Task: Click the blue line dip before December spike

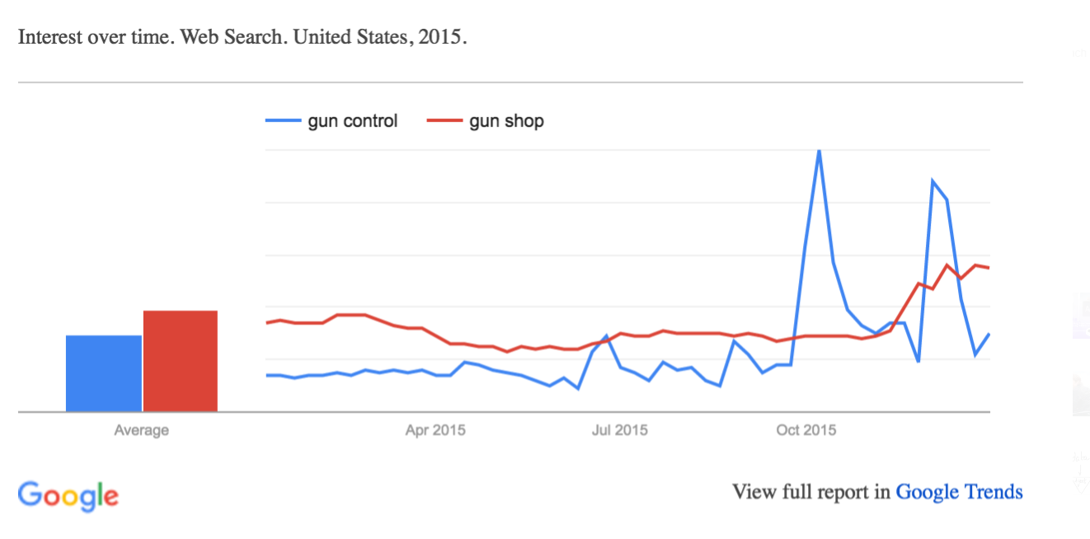Action: (x=918, y=361)
